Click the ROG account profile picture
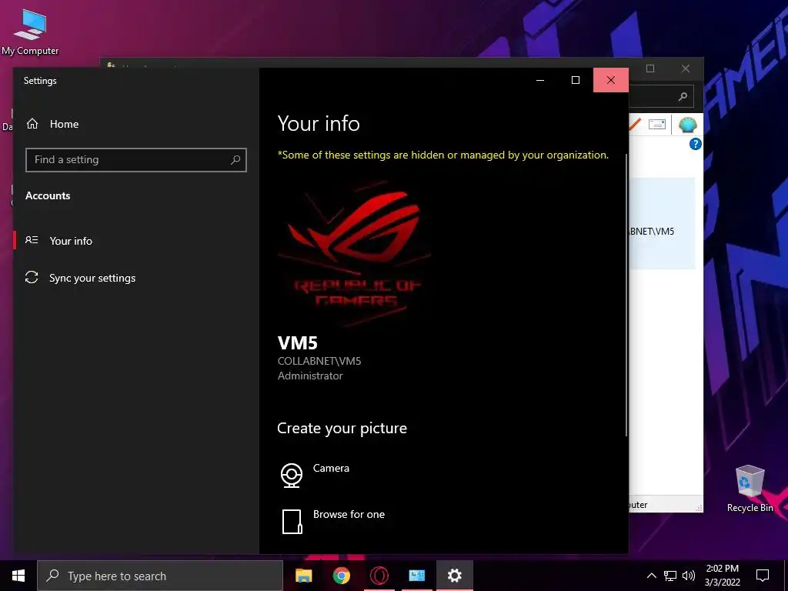788x591 pixels. pos(355,253)
